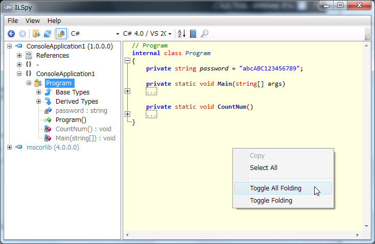Select the Program class in tree
Image resolution: width=375 pixels, height=244 pixels.
pyautogui.click(x=59, y=83)
